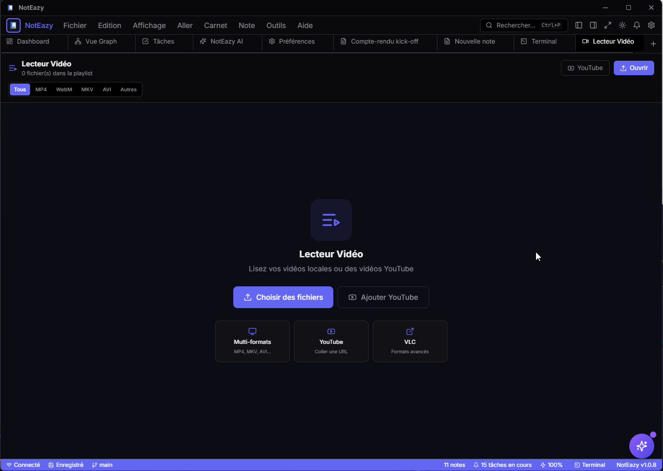Click the NotEazy brand name text
Image resolution: width=663 pixels, height=471 pixels.
pyautogui.click(x=39, y=25)
